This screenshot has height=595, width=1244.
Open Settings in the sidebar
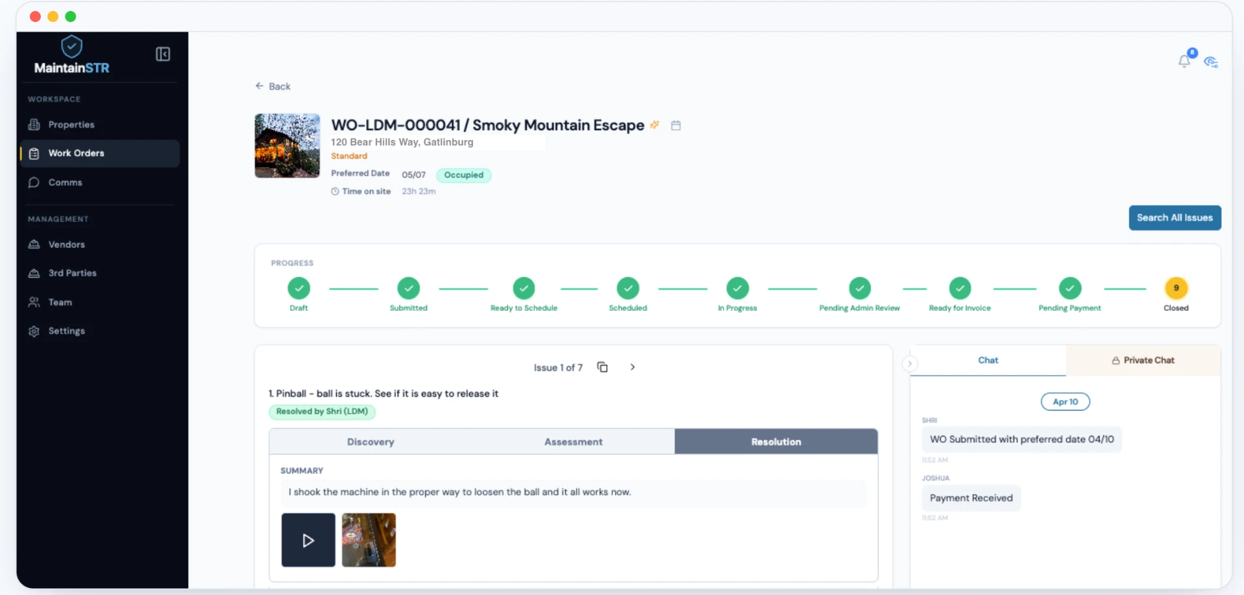[x=100, y=331]
